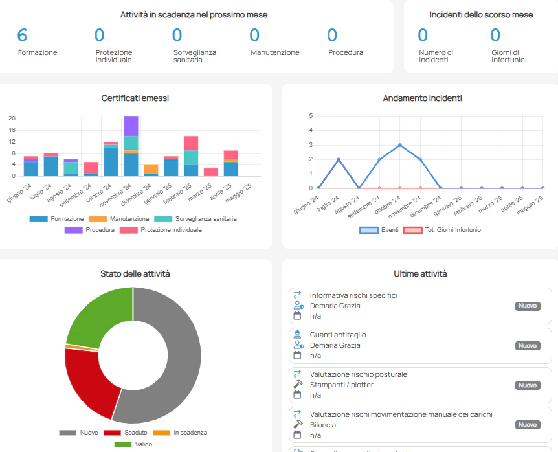Click hammer icon next to Stampanti / plotter
The width and height of the screenshot is (558, 452).
click(298, 385)
